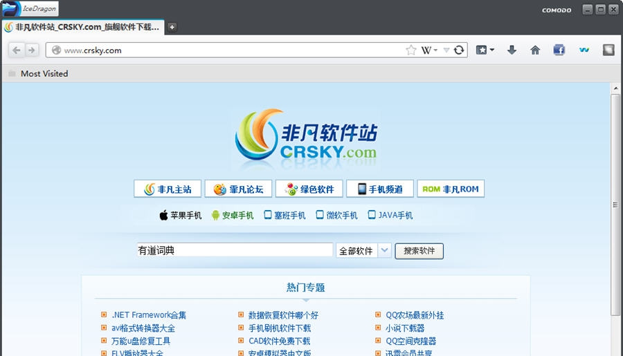This screenshot has width=623, height=356.
Task: Open the 霏凡论坛 button
Action: click(x=238, y=189)
